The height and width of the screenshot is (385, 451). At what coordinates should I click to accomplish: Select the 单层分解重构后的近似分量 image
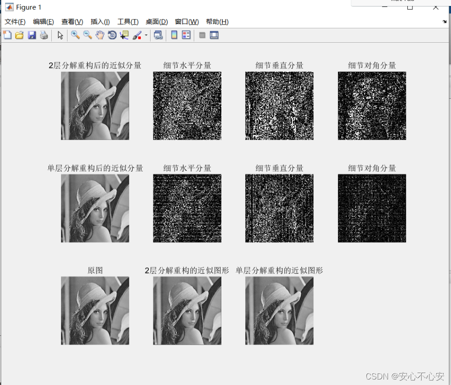(95, 208)
